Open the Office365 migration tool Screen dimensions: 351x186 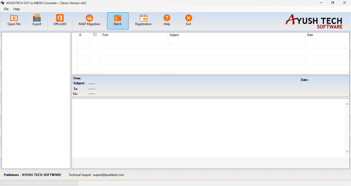click(60, 20)
